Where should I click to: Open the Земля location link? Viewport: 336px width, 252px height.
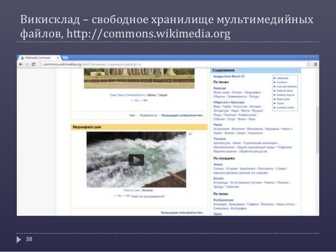[218, 165]
